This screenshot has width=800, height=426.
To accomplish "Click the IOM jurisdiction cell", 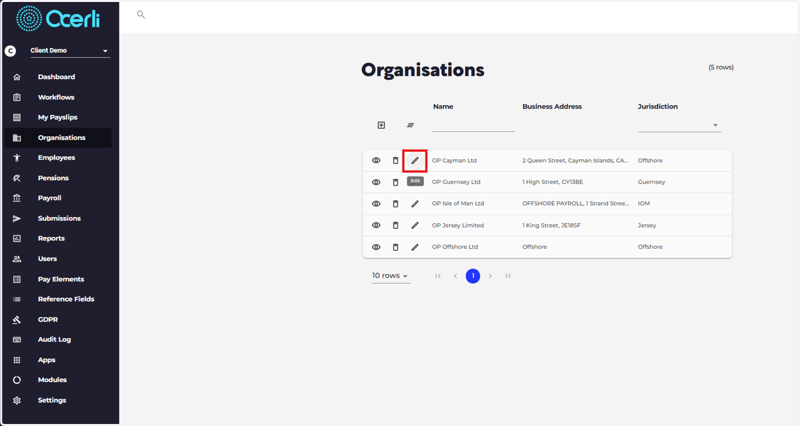I will tap(644, 204).
